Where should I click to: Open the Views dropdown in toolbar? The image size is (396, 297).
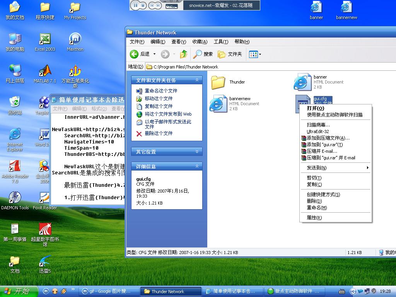coord(255,54)
